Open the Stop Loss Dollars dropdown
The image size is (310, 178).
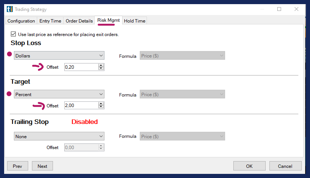pyautogui.click(x=59, y=56)
